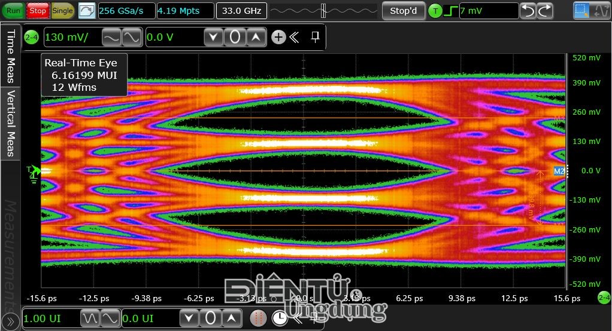Select the M2 marker label
This screenshot has width=612, height=331.
point(559,171)
